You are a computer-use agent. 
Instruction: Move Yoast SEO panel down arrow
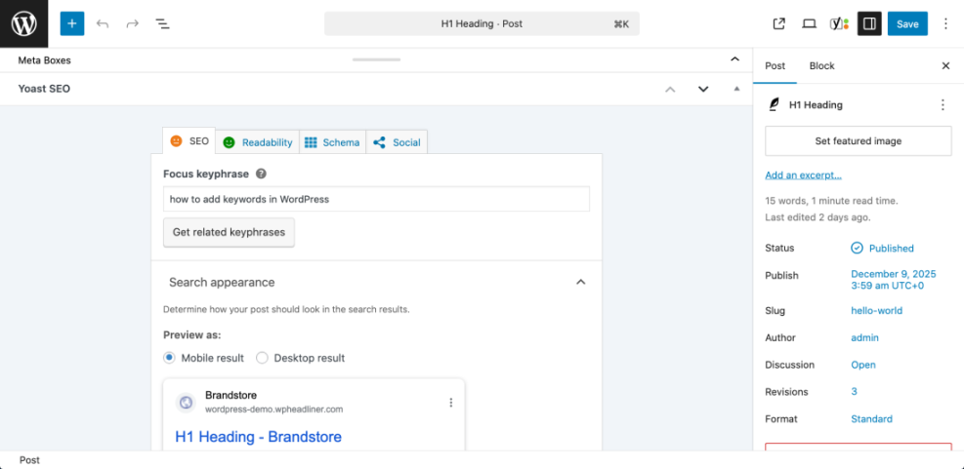[703, 89]
